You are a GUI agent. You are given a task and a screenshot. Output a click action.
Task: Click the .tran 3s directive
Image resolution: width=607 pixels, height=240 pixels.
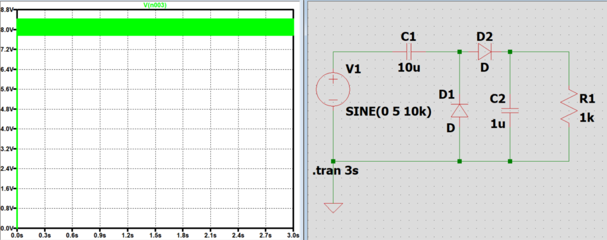[x=336, y=170]
